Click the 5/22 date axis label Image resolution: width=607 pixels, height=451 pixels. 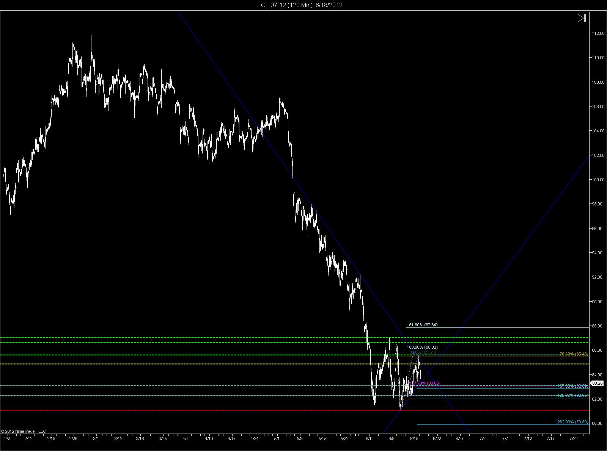click(344, 438)
